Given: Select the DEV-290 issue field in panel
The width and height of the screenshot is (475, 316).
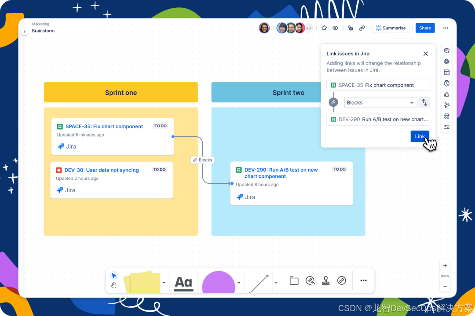Looking at the screenshot, I should pyautogui.click(x=378, y=119).
